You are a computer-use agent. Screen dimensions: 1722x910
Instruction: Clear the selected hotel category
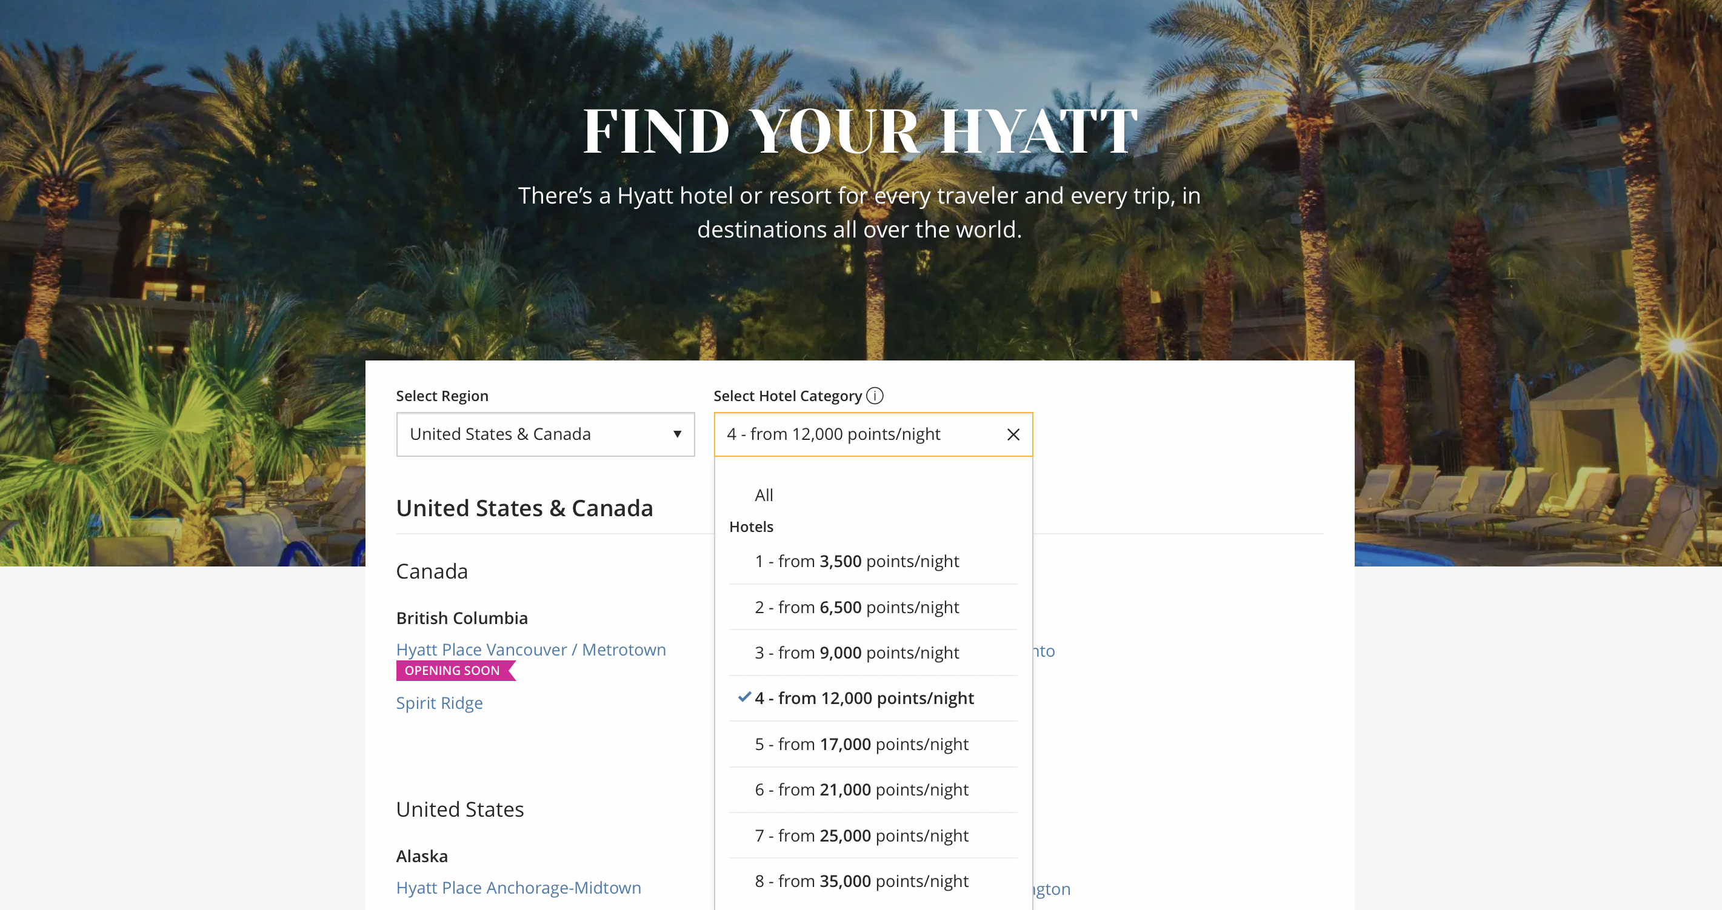coord(1013,434)
